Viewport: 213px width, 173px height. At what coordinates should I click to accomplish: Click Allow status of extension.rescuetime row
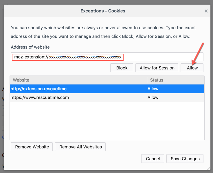[153, 89]
